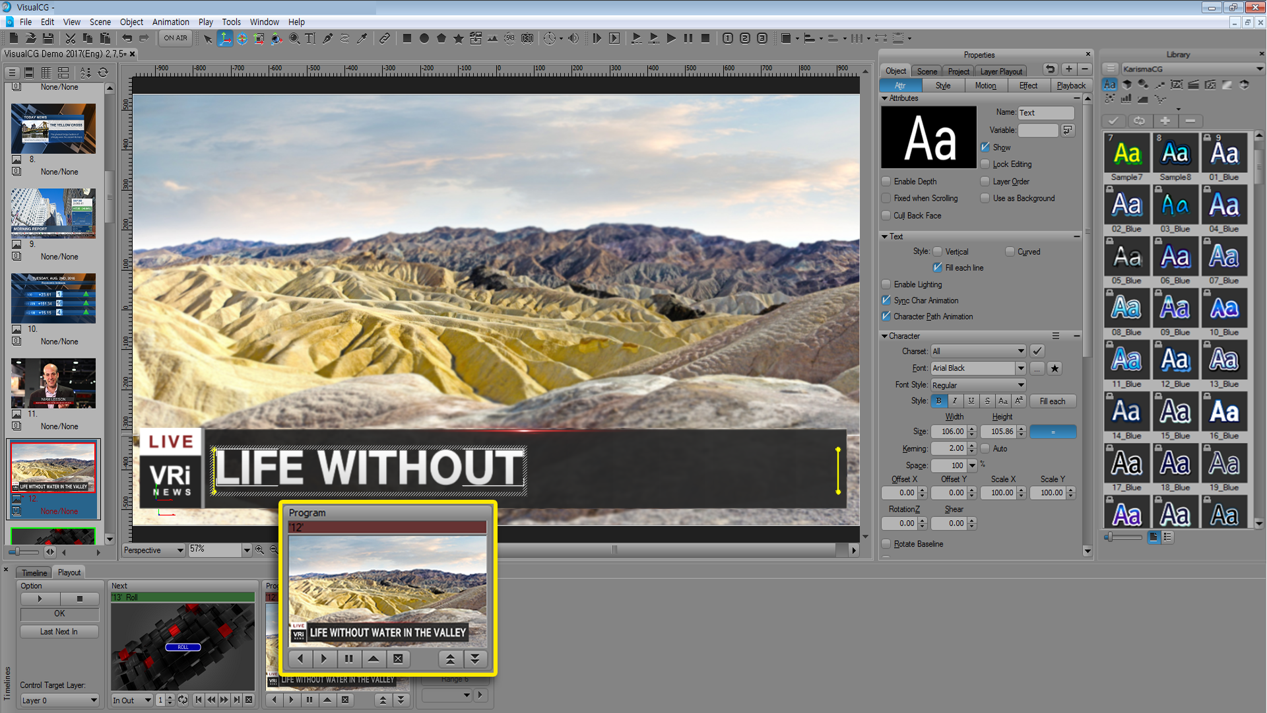The height and width of the screenshot is (713, 1267).
Task: Click the favorite star next to Font
Action: tap(1055, 368)
